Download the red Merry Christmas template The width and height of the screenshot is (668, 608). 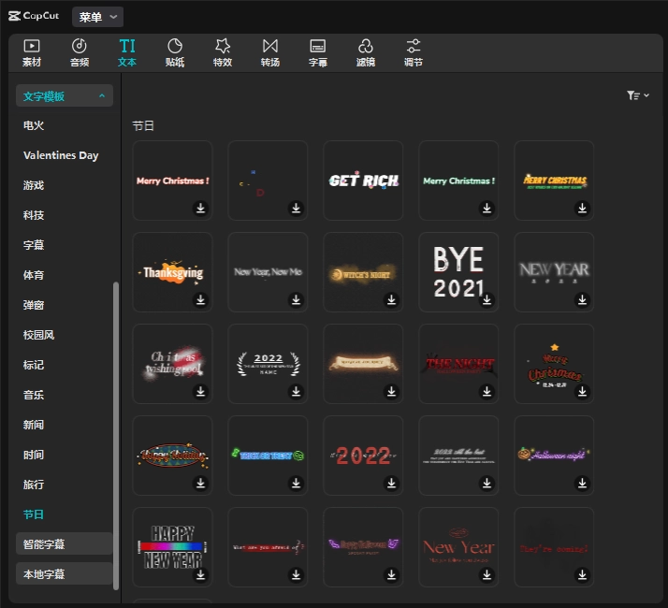200,208
